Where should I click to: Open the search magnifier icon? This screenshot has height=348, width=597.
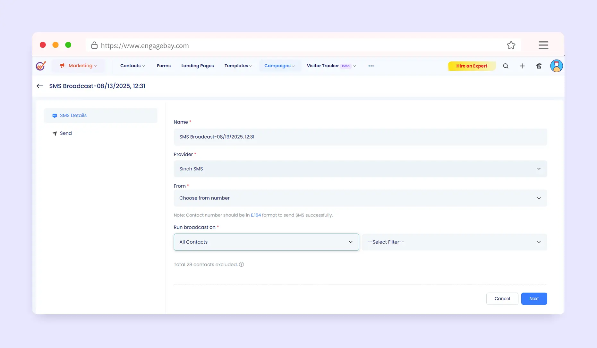tap(506, 66)
